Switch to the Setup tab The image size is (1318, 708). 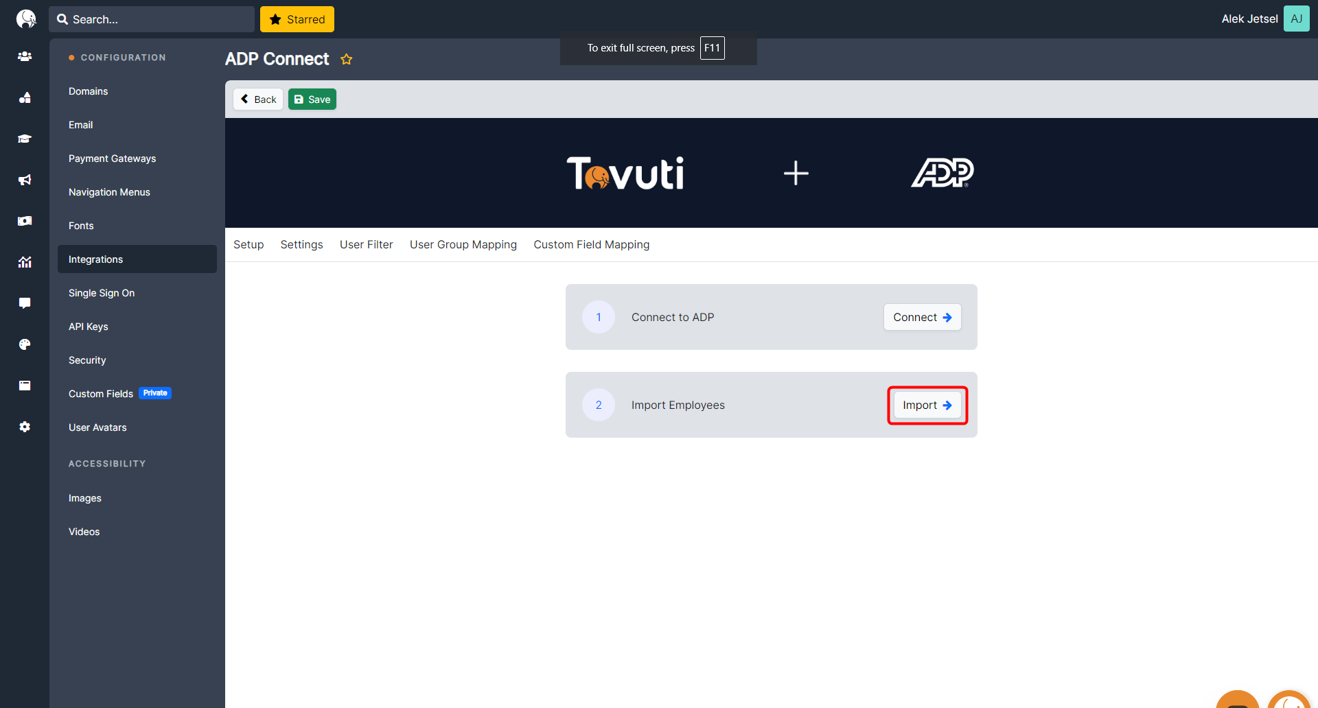coord(248,244)
